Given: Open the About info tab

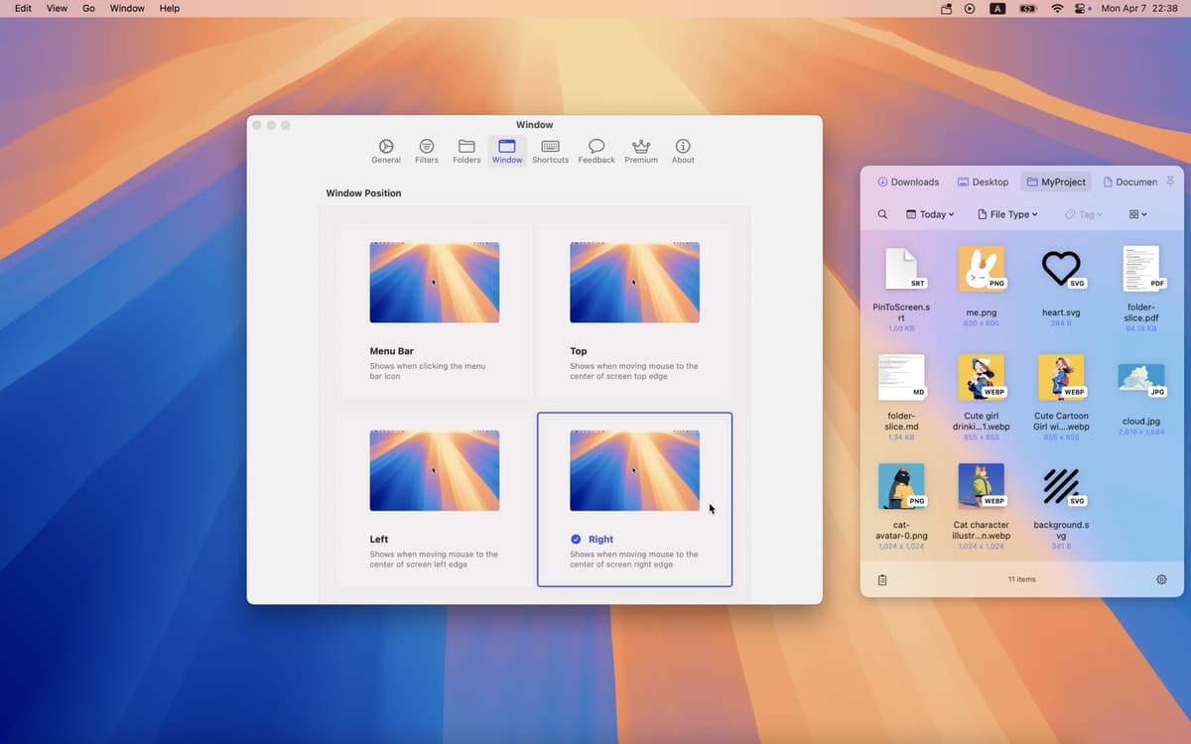Looking at the screenshot, I should [683, 152].
